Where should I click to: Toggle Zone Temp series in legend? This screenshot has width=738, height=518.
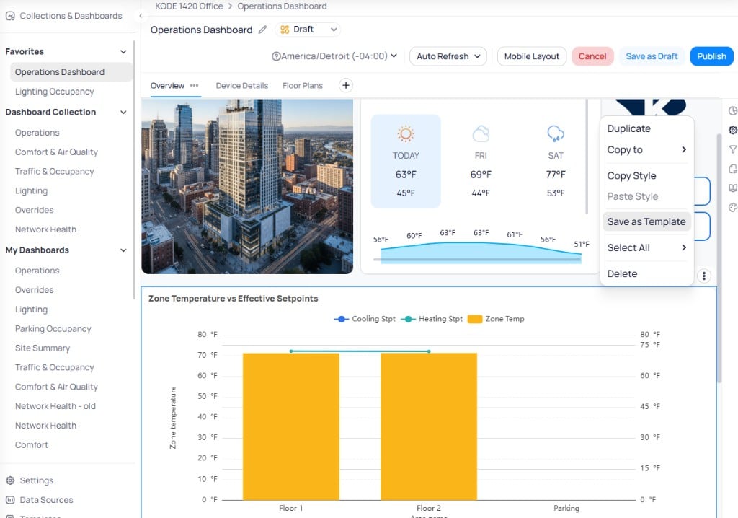pos(496,319)
